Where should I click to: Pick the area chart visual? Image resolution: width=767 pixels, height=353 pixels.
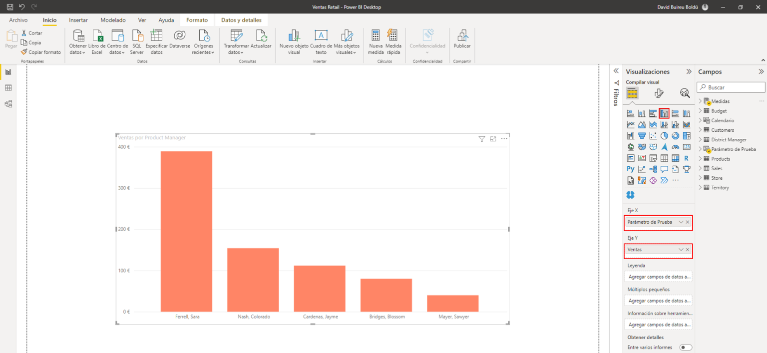coord(642,125)
